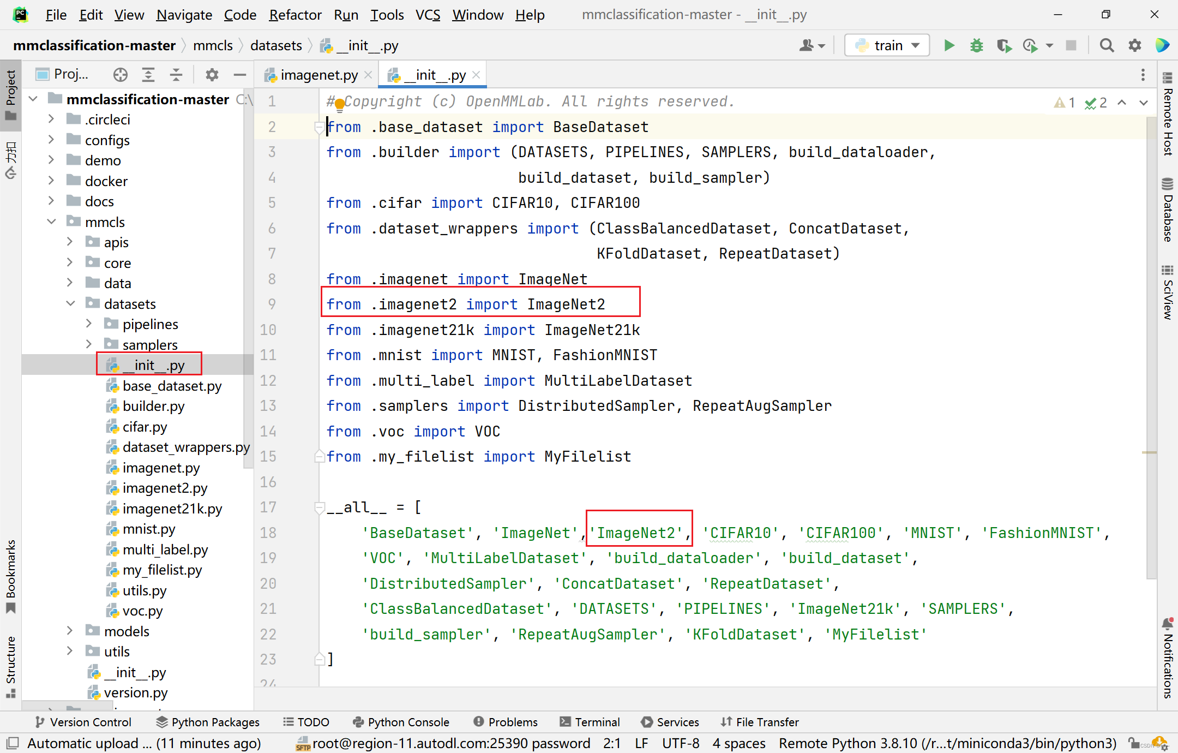This screenshot has height=753, width=1178.
Task: Open Project panel options gear
Action: (212, 75)
